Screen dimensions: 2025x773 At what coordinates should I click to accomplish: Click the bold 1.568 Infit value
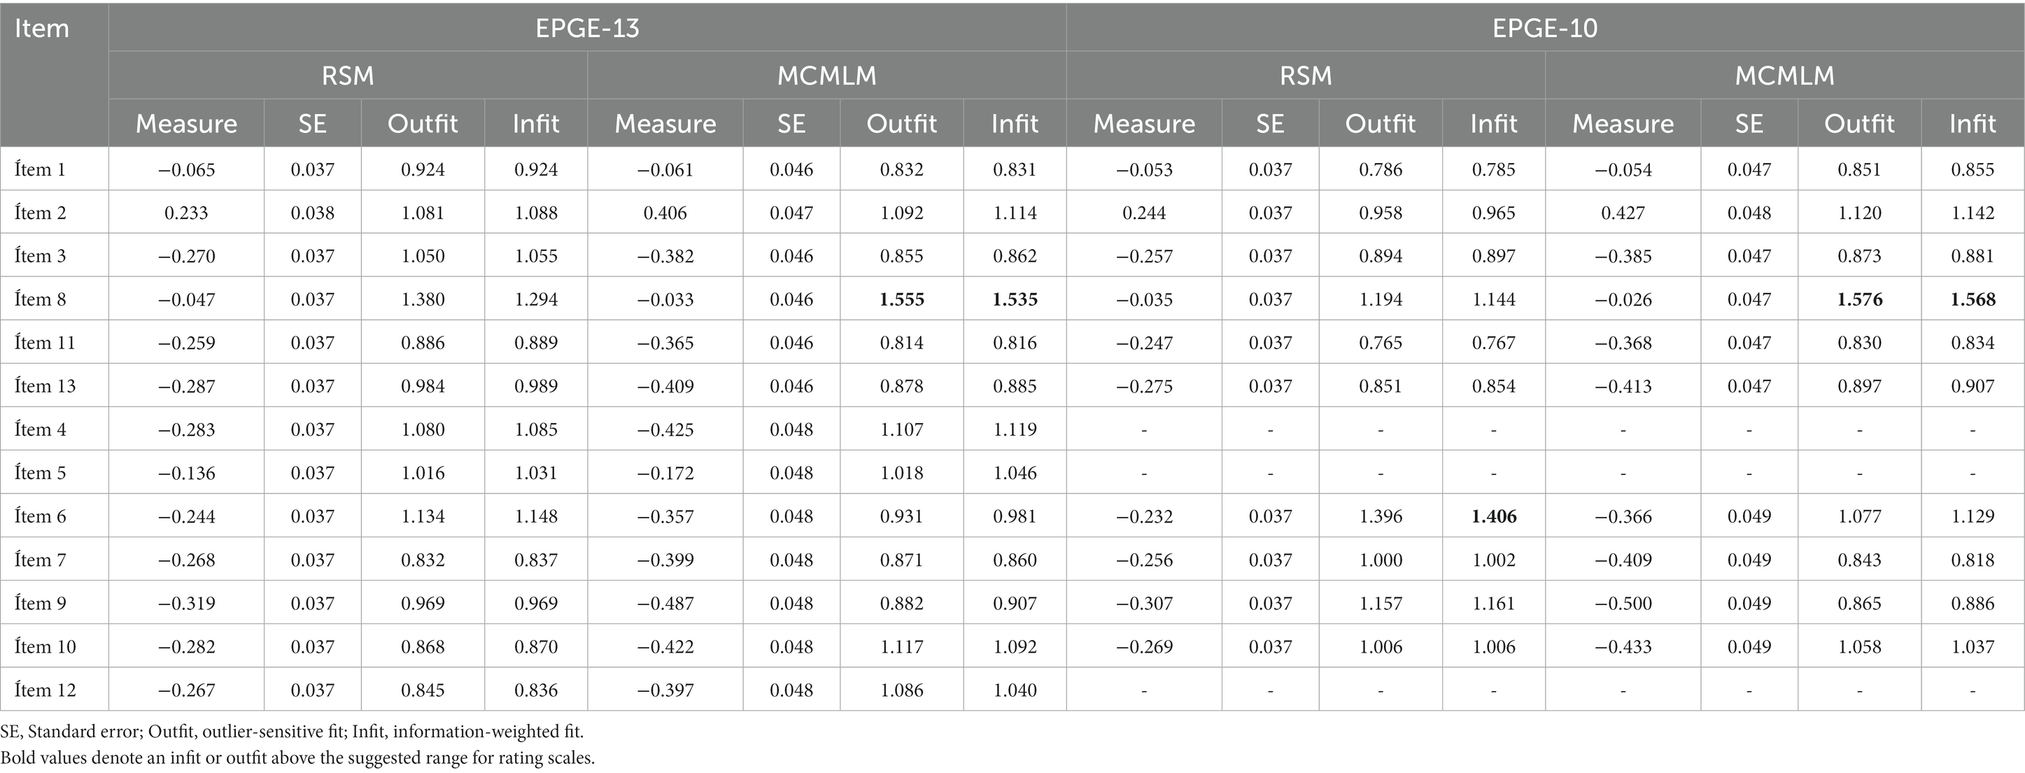[1973, 299]
